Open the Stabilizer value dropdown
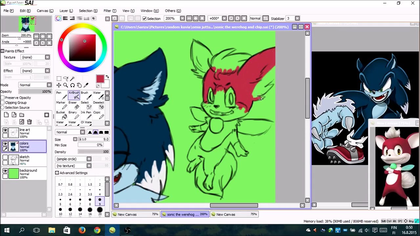The image size is (420, 236). [297, 18]
